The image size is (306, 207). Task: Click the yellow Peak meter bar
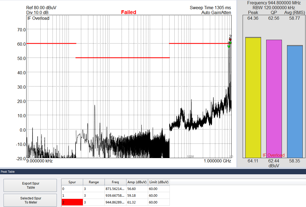253,97
